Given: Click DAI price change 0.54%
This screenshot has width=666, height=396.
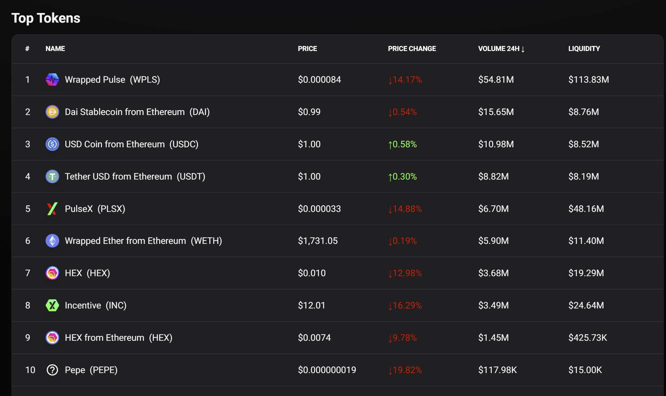Looking at the screenshot, I should pyautogui.click(x=402, y=112).
